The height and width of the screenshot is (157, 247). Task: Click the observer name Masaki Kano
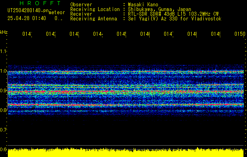[143, 5]
